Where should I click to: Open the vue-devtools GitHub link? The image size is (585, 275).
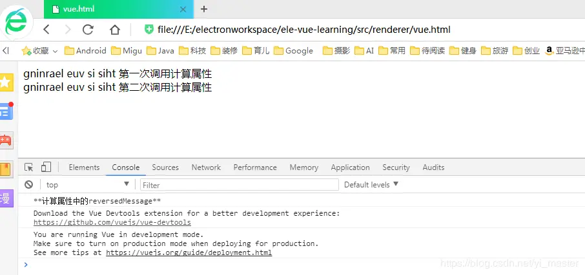[112, 223]
